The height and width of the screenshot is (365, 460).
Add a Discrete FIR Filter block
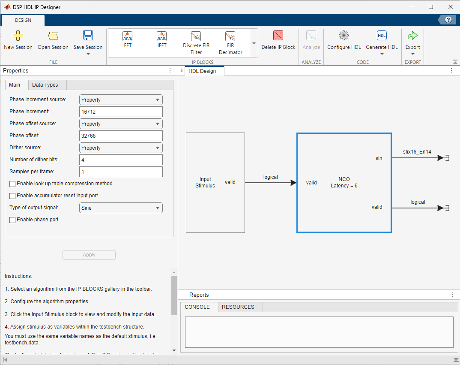point(196,41)
